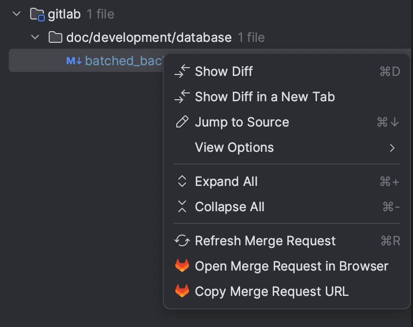Click the GitLab fox icon next to Open Merge Request
Viewport: 413px width, 327px height.
tap(182, 266)
